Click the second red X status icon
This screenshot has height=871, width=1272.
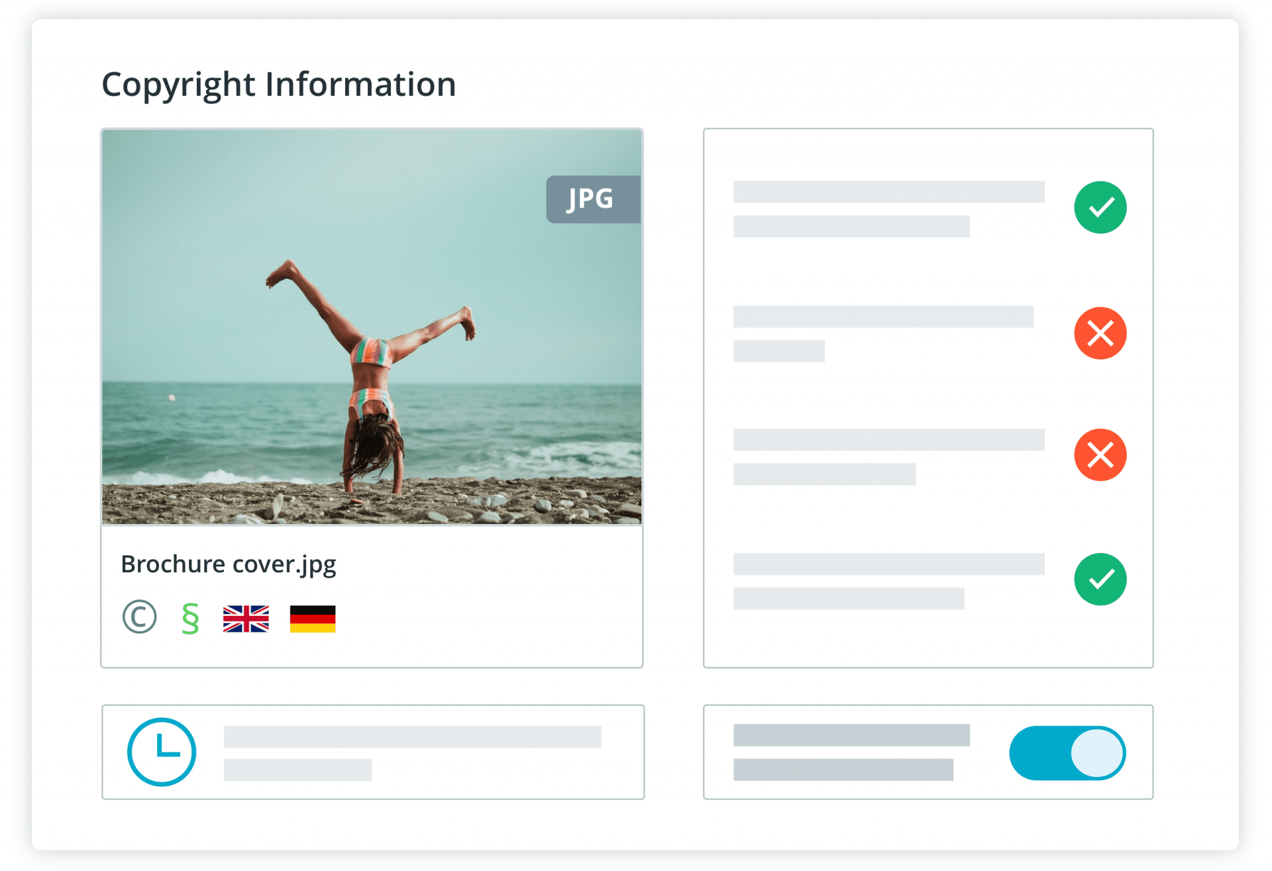pyautogui.click(x=1100, y=454)
